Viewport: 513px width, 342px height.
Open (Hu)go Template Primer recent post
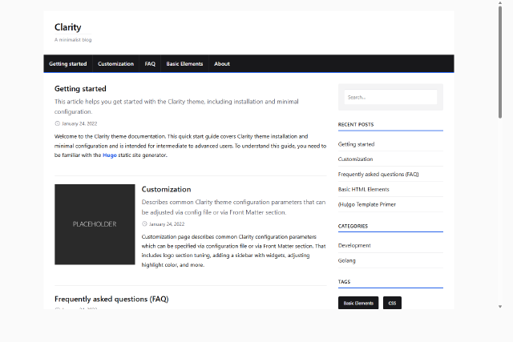click(x=366, y=204)
